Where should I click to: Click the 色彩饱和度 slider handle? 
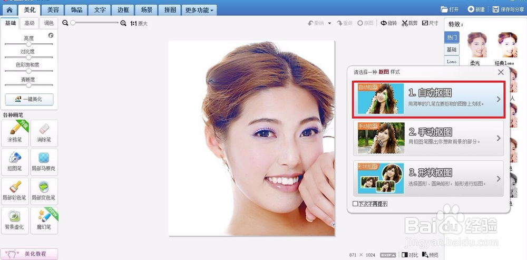[x=29, y=71]
